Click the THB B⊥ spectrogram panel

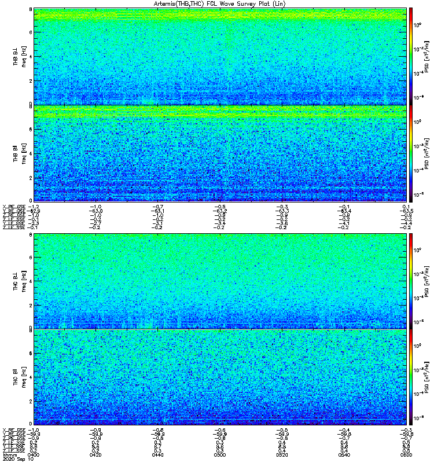pos(220,56)
